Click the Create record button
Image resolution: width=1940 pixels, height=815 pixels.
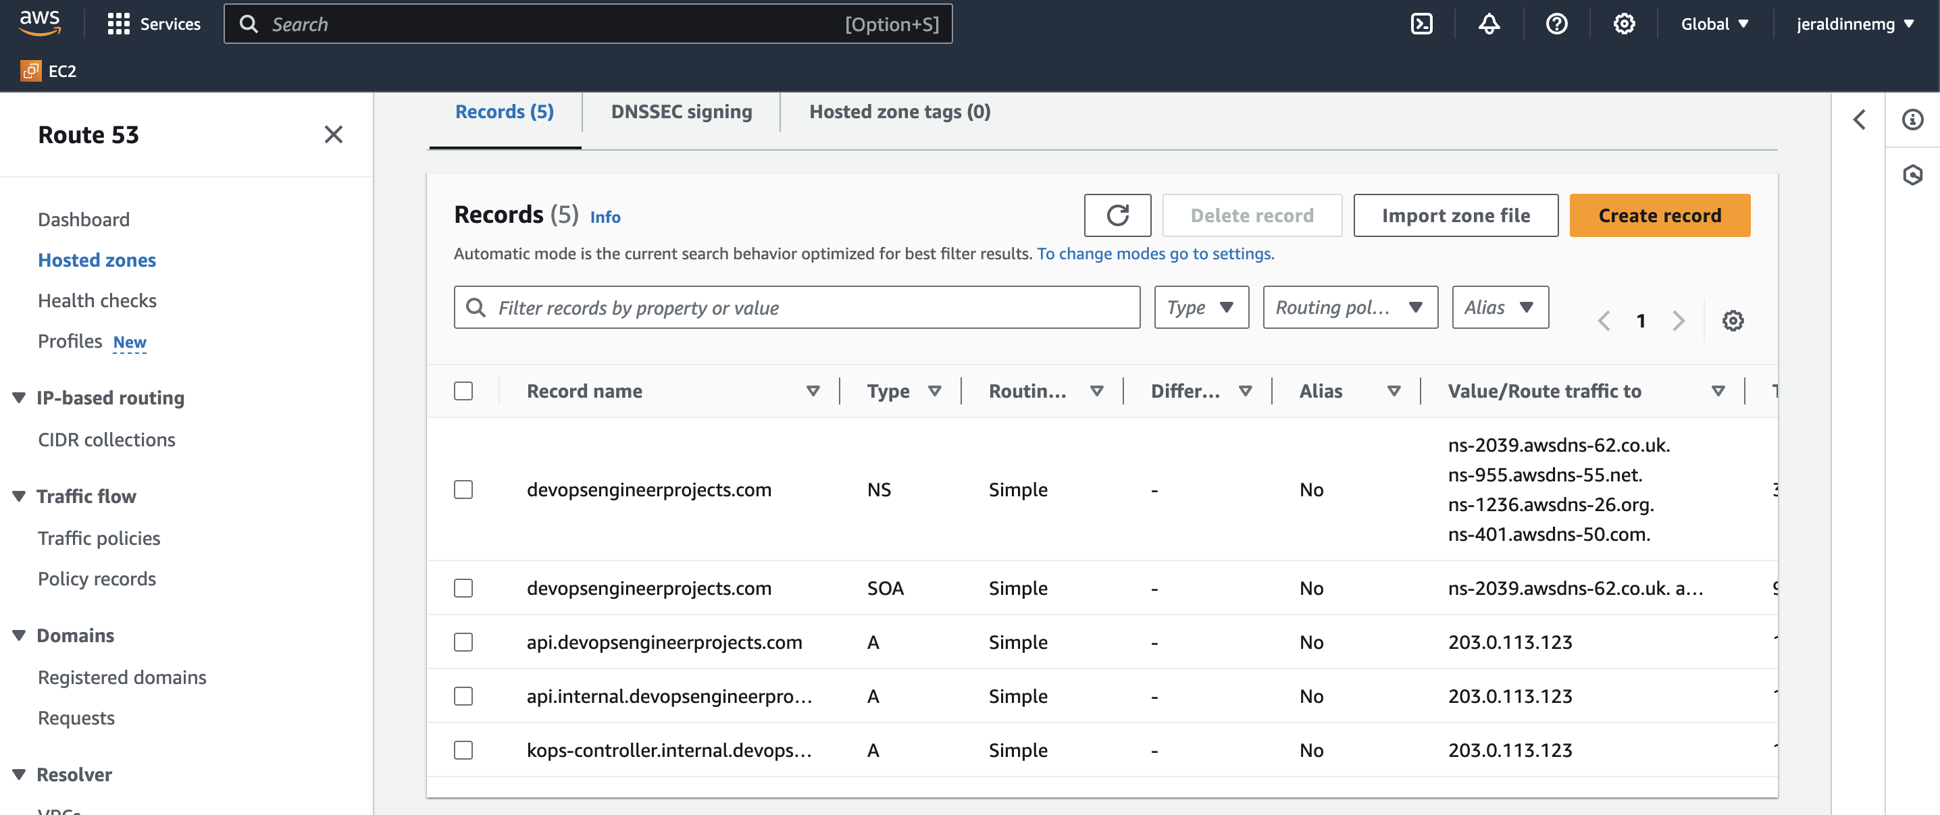point(1659,216)
